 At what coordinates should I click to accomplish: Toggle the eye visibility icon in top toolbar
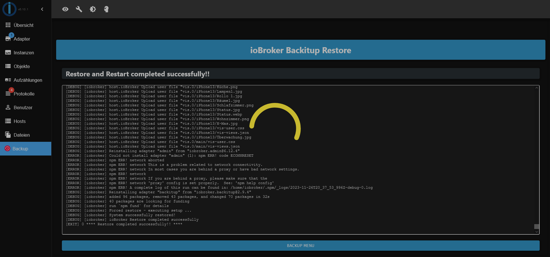(65, 9)
